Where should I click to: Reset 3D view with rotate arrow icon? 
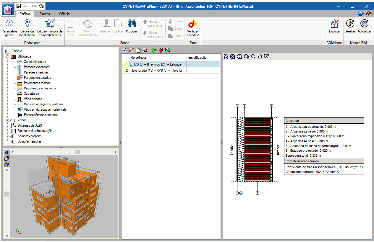(x=7, y=152)
